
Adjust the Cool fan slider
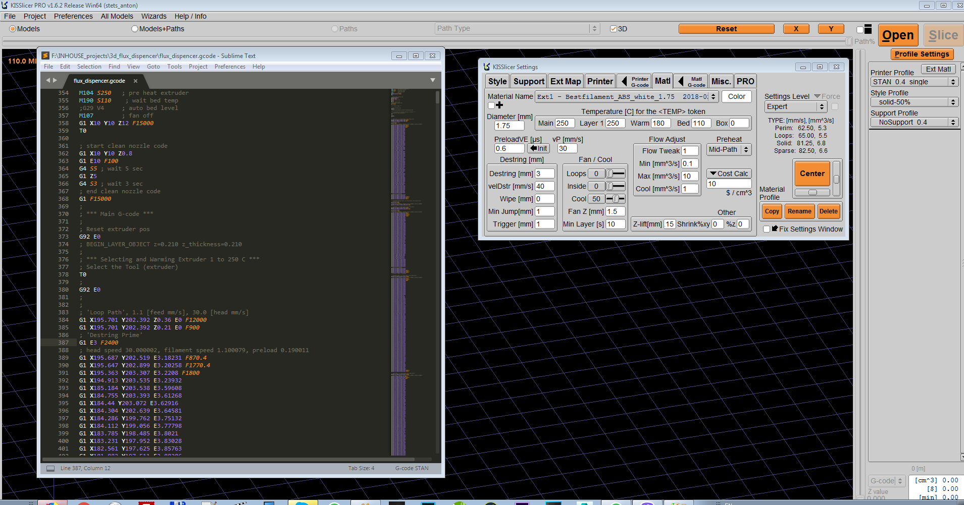pyautogui.click(x=616, y=199)
